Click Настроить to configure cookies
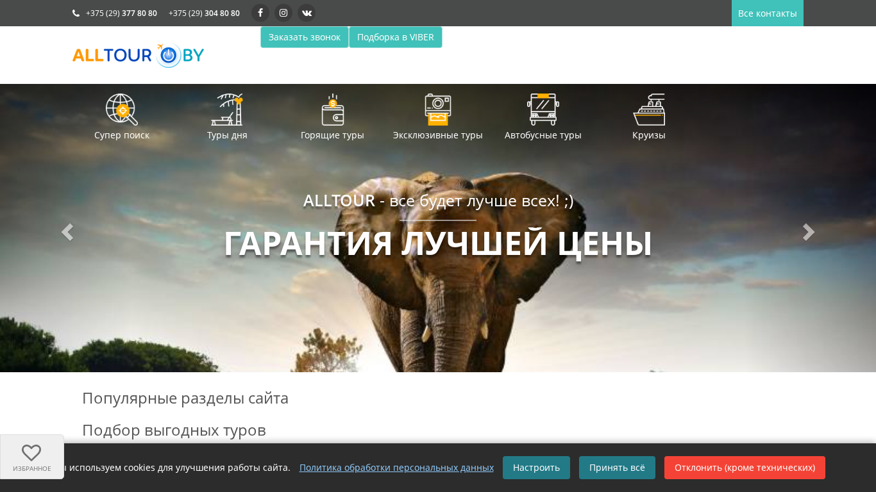 536,468
